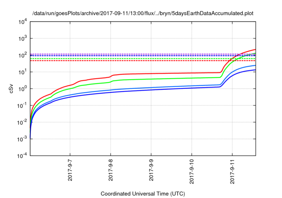Click the plot title file path
Screen dimensions: 282x198
[x=143, y=13]
